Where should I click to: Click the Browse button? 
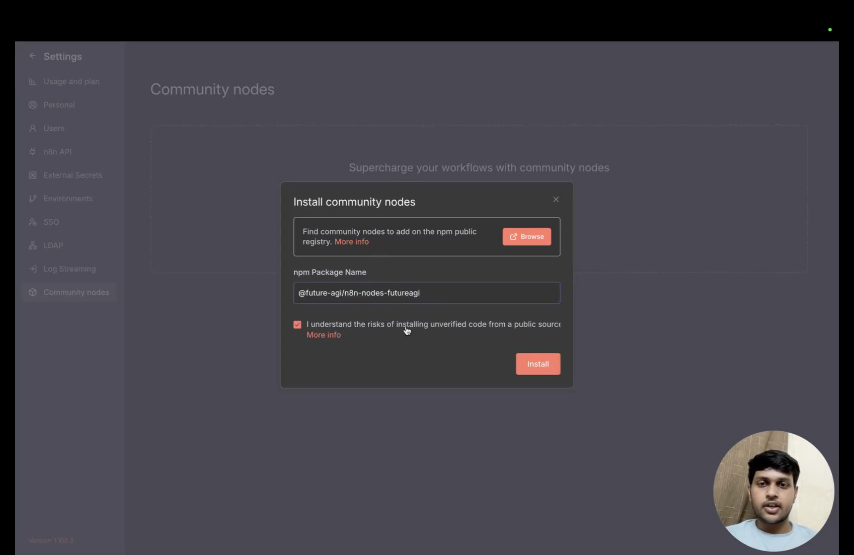click(x=527, y=237)
